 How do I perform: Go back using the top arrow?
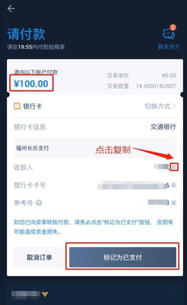[11, 8]
